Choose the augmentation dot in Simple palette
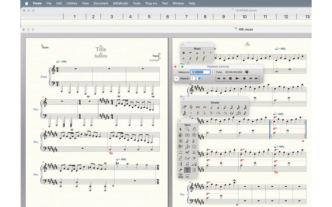This screenshot has height=207, width=332. [x=191, y=113]
